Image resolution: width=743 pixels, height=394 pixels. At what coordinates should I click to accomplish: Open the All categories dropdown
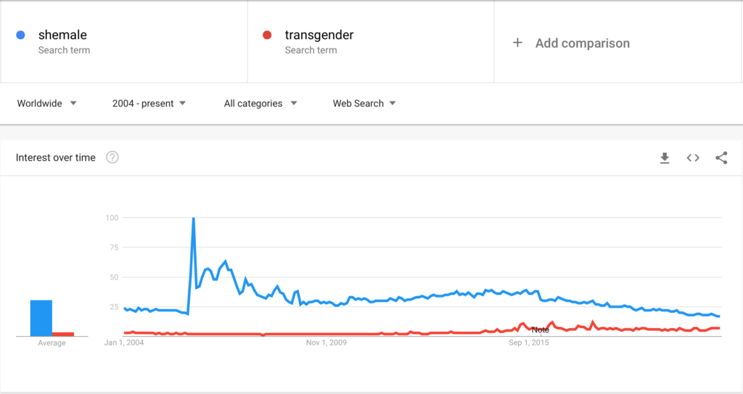260,104
